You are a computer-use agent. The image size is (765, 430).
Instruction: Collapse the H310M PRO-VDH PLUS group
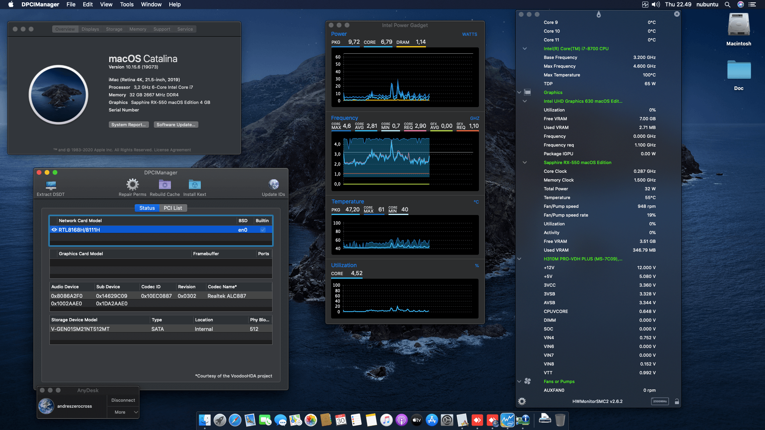click(519, 259)
